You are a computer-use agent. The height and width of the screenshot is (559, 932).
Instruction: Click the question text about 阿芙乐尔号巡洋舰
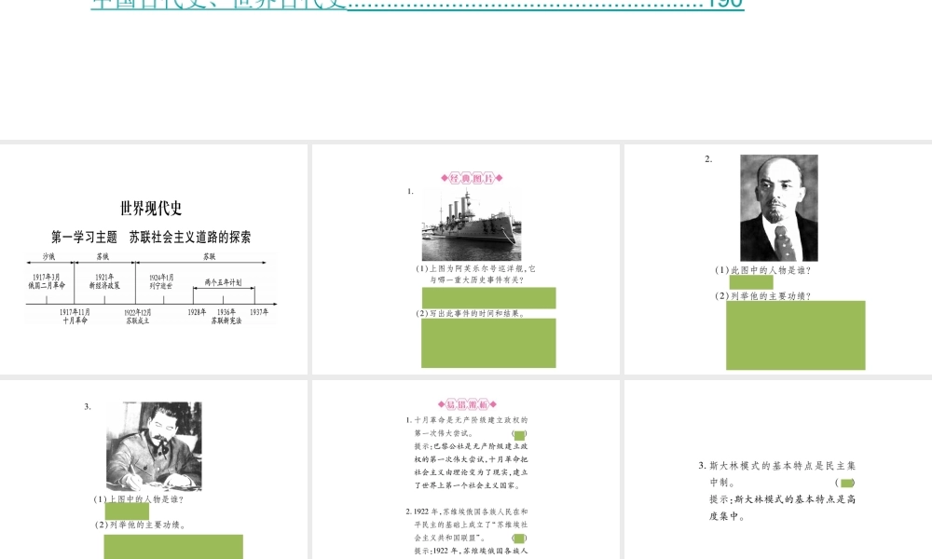click(x=476, y=274)
